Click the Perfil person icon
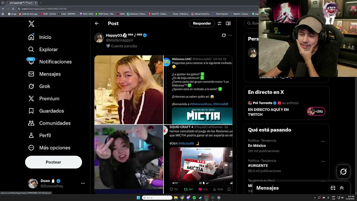Viewport: 357px width, 201px height. (x=31, y=135)
